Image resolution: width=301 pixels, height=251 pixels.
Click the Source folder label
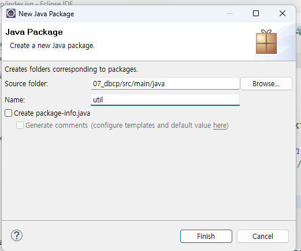click(27, 84)
